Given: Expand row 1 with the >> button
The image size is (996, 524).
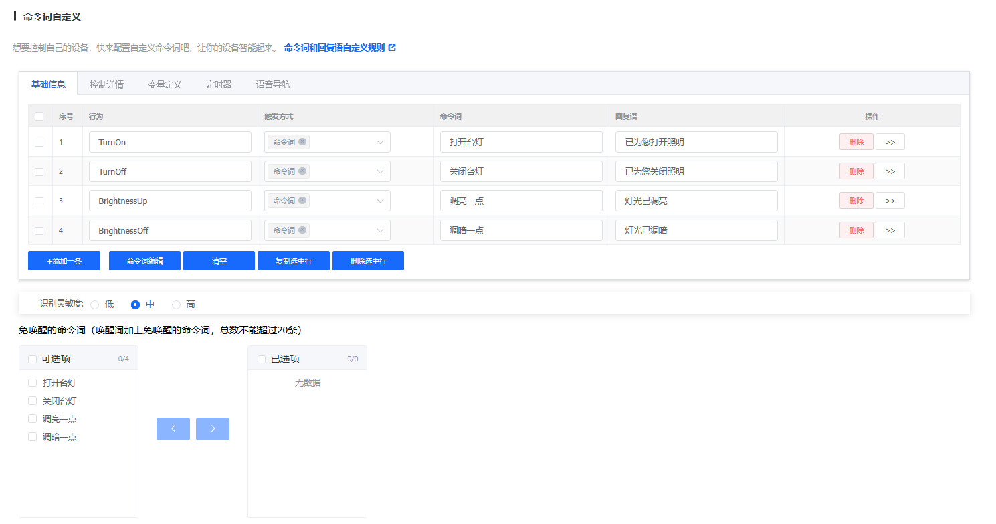Looking at the screenshot, I should click(x=890, y=142).
